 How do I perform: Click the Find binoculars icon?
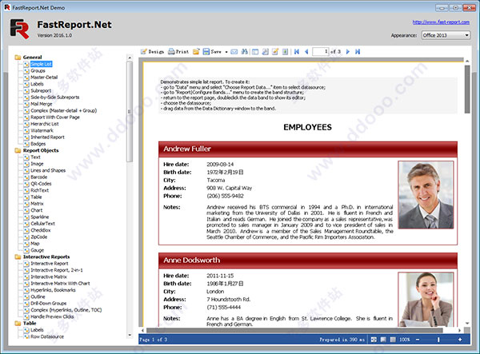[244, 52]
